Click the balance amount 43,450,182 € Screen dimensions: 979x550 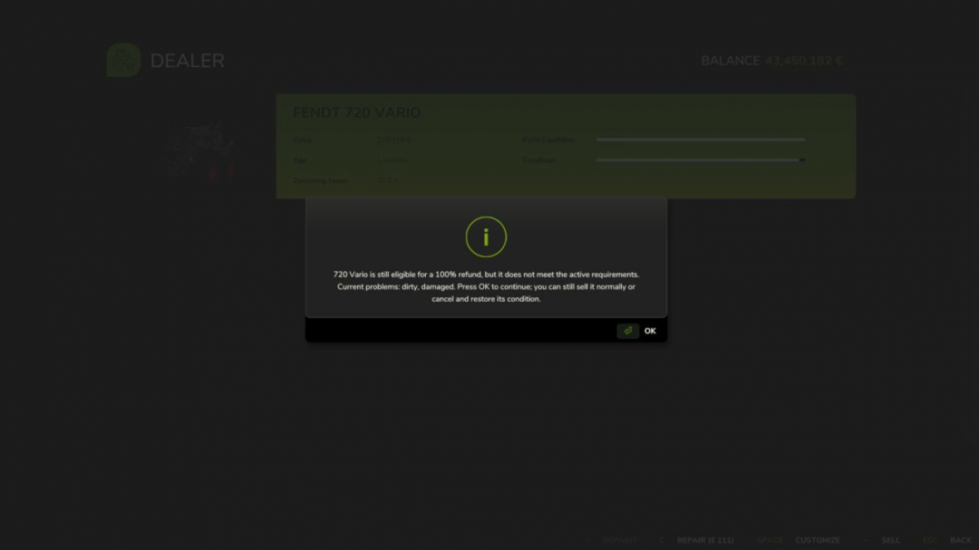(x=803, y=61)
